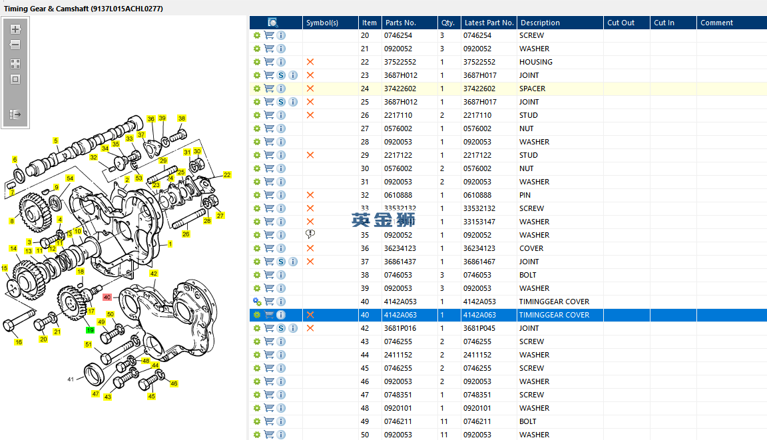The width and height of the screenshot is (767, 440).
Task: Zoom in on the parts diagram
Action: click(15, 29)
